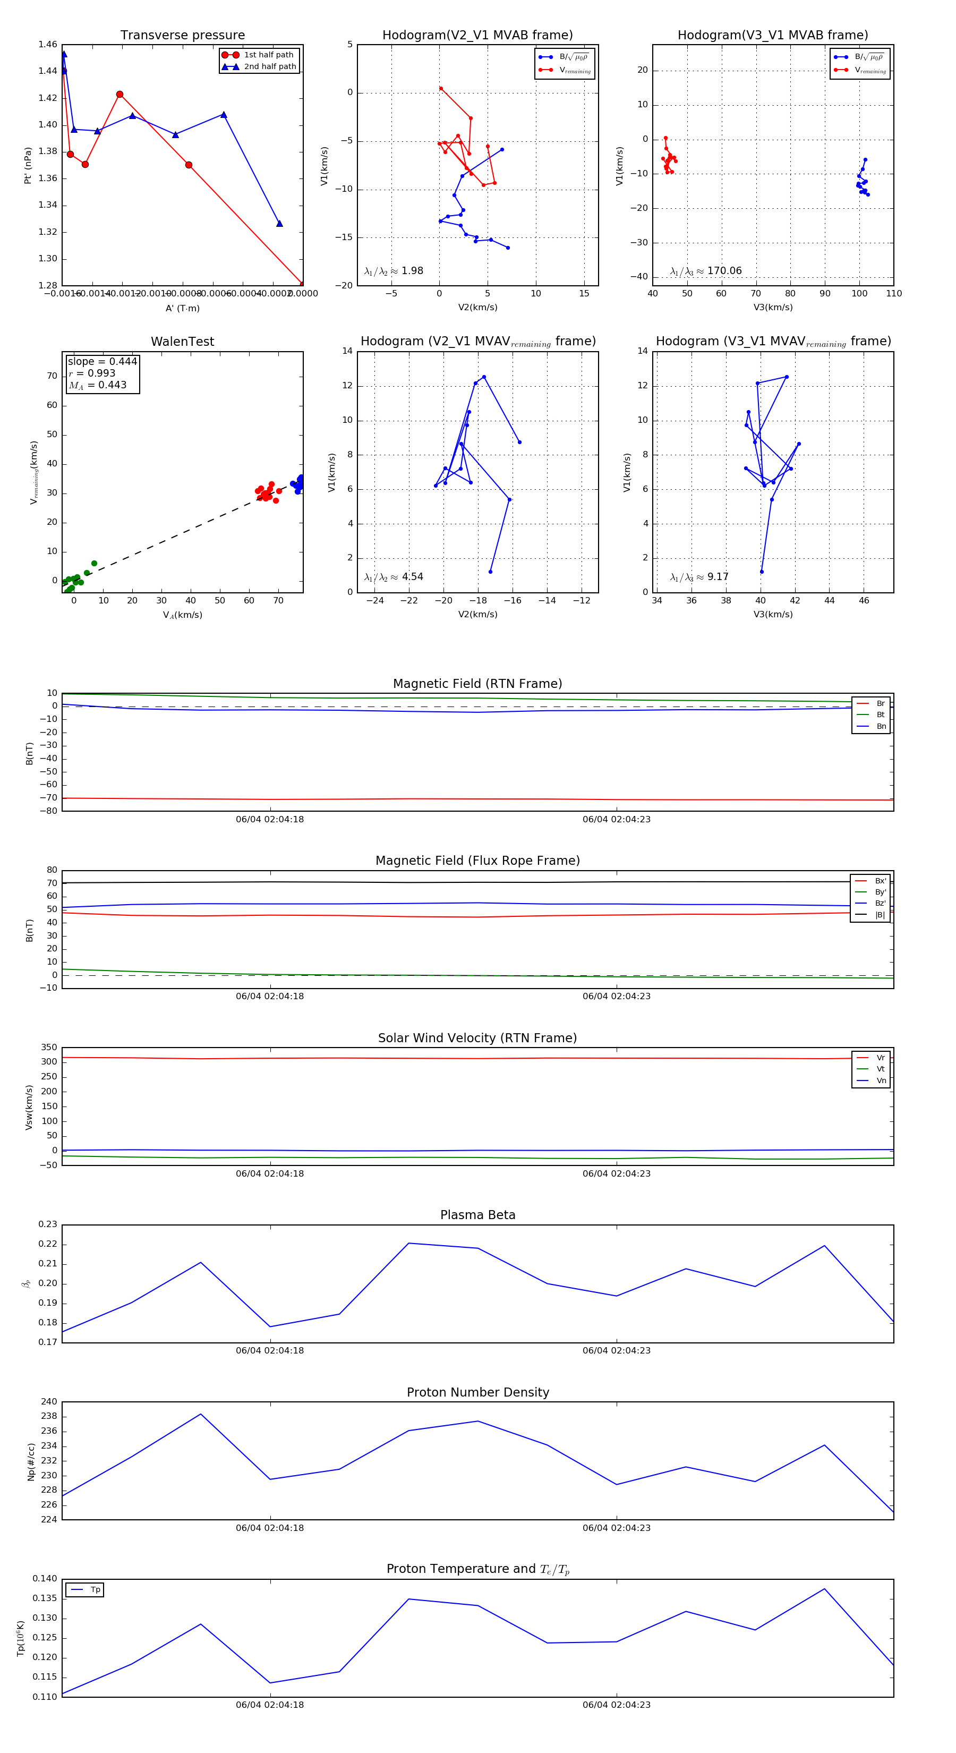The image size is (956, 1753).
Task: Select the 'r = 0.993' correlation text
Action: point(92,373)
